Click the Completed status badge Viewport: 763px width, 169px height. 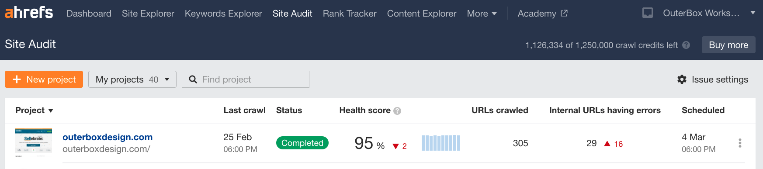pyautogui.click(x=302, y=143)
